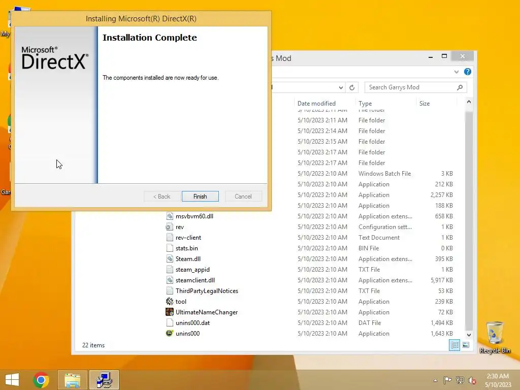The height and width of the screenshot is (390, 520).
Task: Refresh the Garrys Mod folder view
Action: point(352,87)
